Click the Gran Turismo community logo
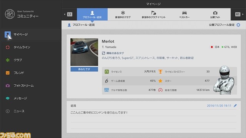This screenshot has height=138, width=246. point(10,14)
